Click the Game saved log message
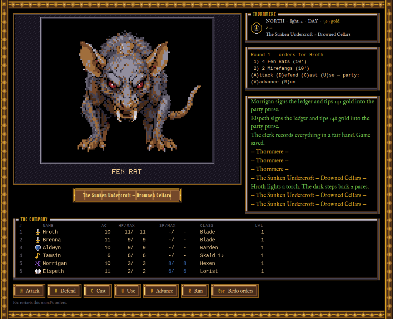393x319 pixels. coord(310,139)
